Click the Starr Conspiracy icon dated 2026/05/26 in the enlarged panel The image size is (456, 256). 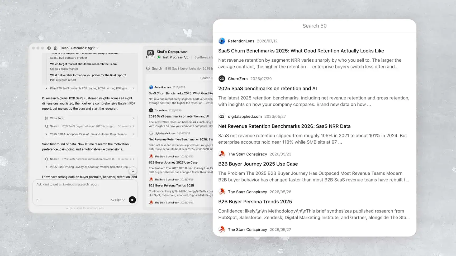(x=222, y=191)
